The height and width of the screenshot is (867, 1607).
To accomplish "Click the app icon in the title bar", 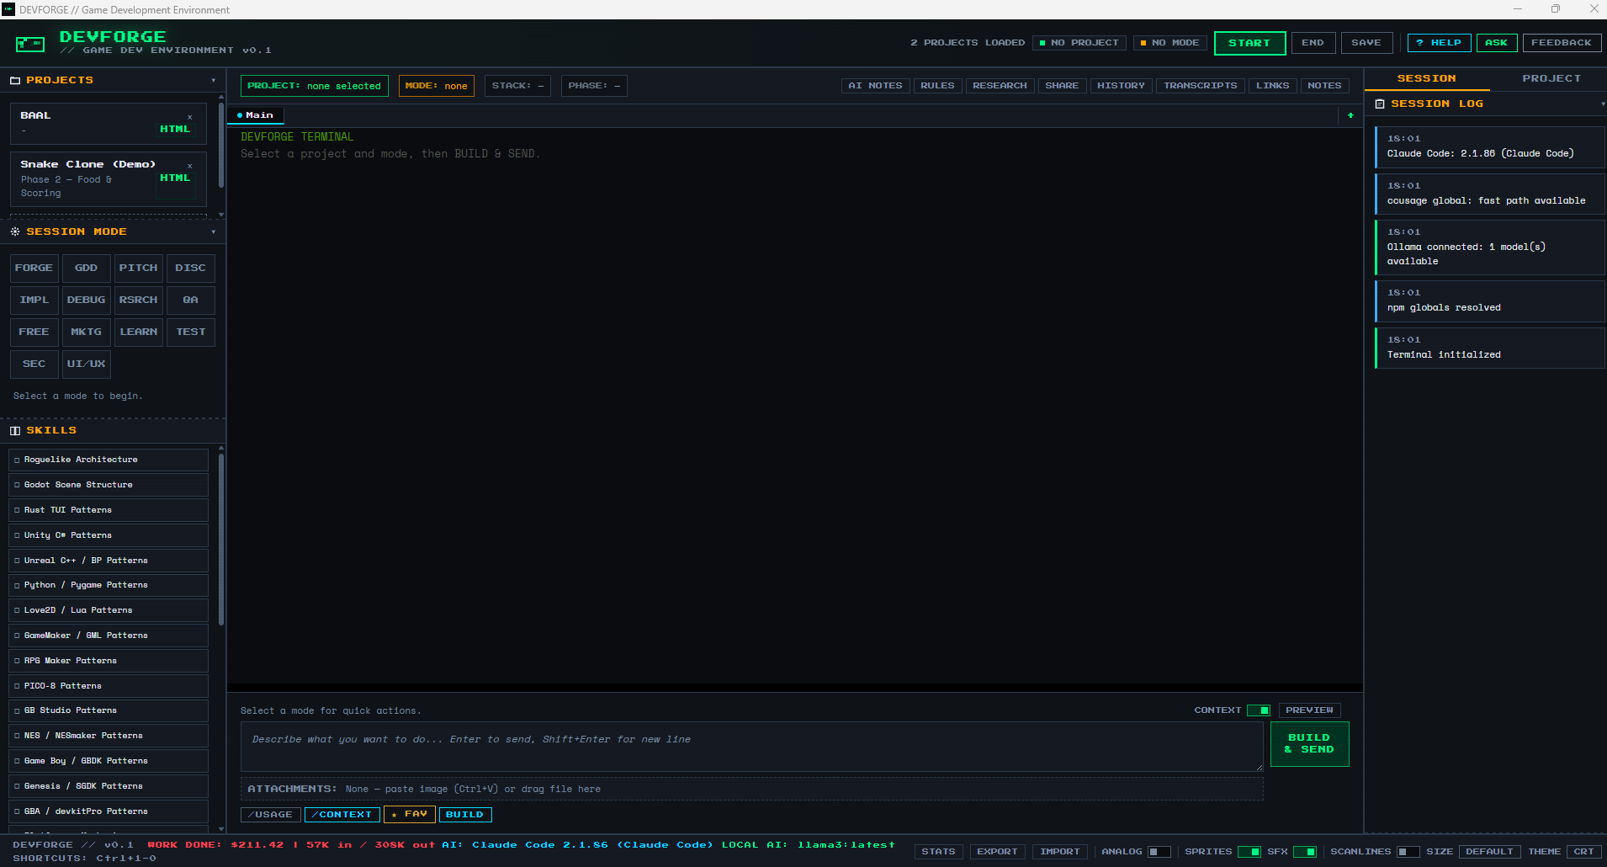I will tap(9, 9).
